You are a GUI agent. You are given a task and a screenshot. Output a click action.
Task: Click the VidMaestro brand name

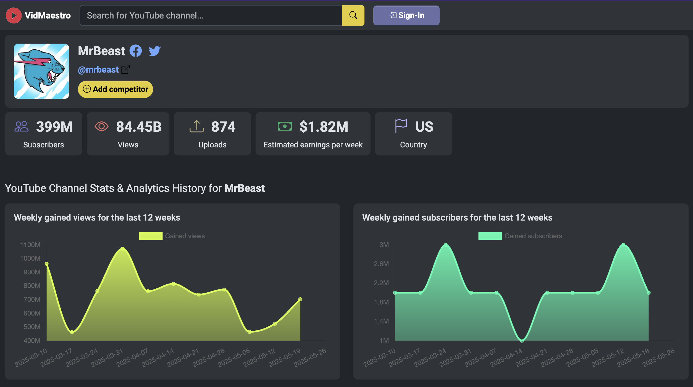point(48,15)
